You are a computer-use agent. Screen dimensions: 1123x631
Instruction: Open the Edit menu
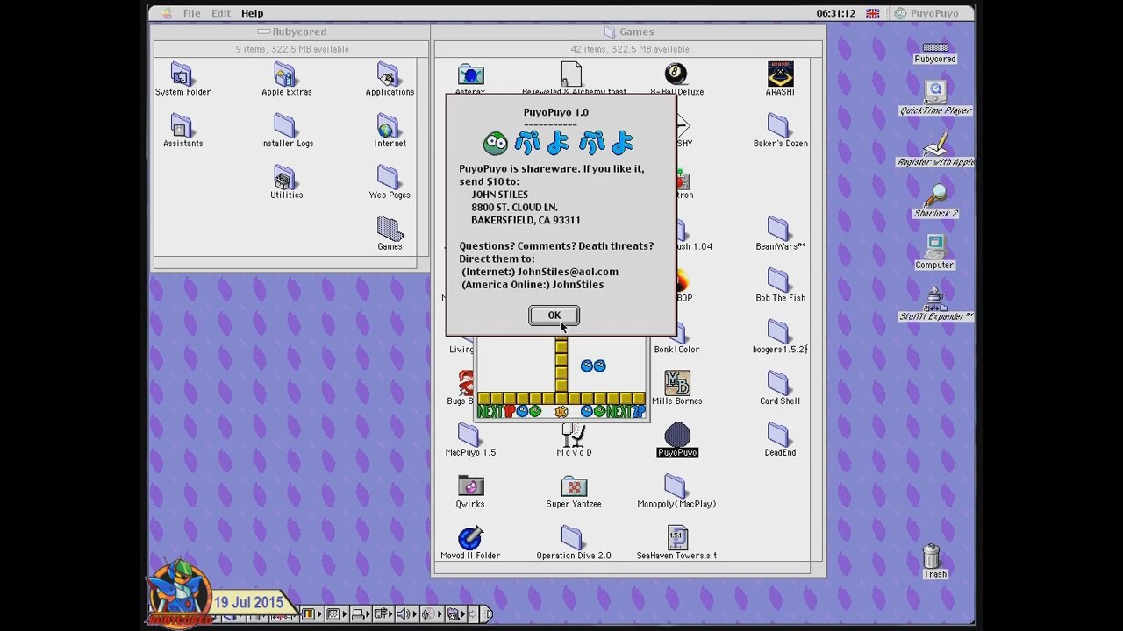pyautogui.click(x=221, y=13)
